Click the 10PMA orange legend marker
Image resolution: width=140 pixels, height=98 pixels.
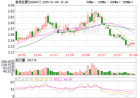click(x=107, y=2)
